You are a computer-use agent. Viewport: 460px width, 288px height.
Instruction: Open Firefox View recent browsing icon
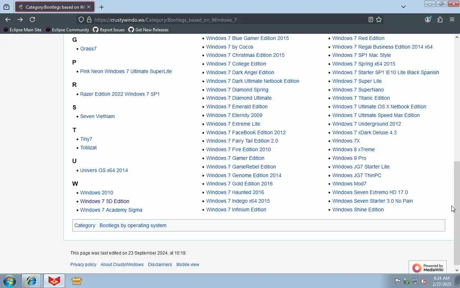point(6,7)
